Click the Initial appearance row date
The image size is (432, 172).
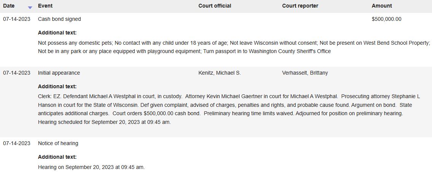coord(17,73)
